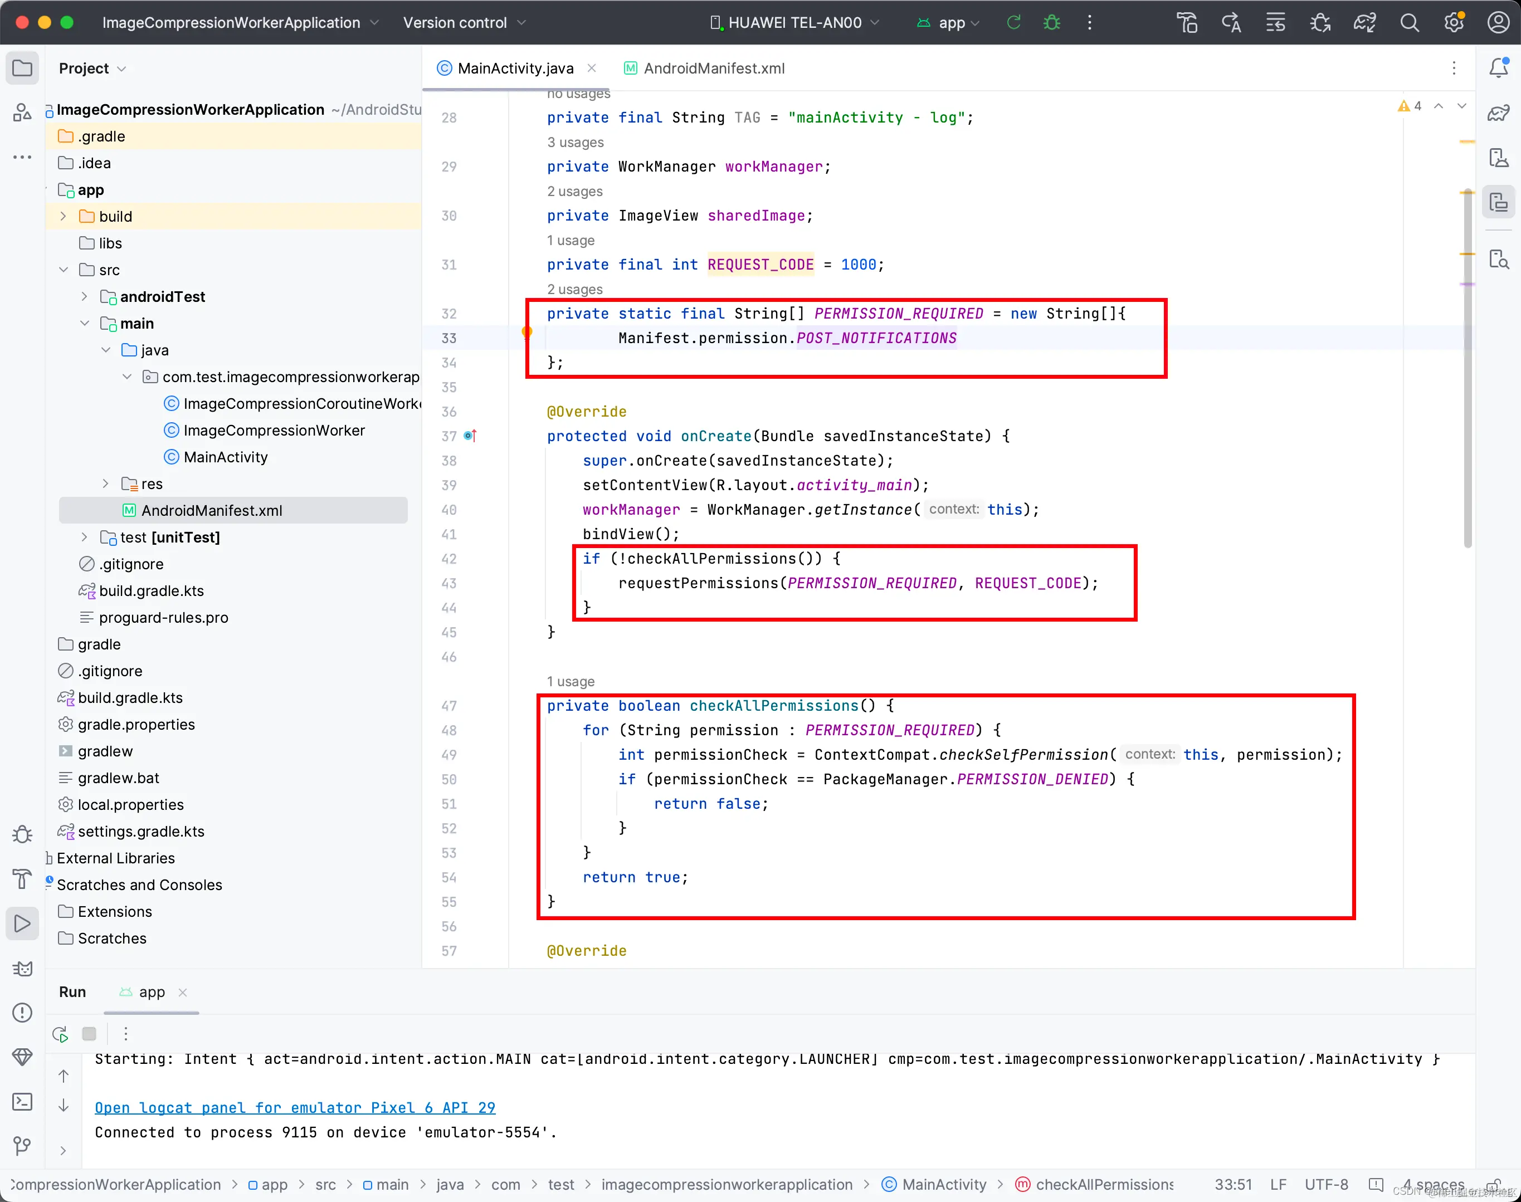Click Open logcat panel for emulator link
Screen dimensions: 1521x1202
tap(295, 1108)
